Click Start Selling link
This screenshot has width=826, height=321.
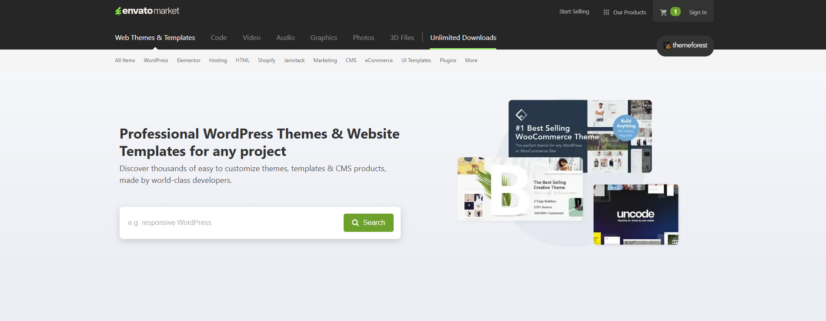[x=574, y=12]
